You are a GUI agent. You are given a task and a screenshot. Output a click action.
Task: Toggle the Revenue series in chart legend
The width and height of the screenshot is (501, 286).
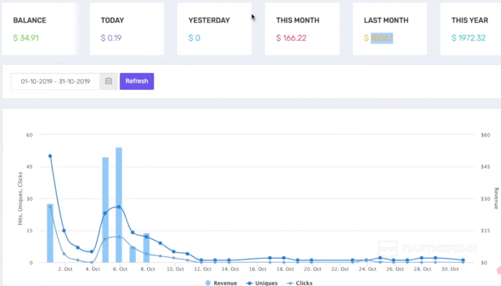pos(221,283)
